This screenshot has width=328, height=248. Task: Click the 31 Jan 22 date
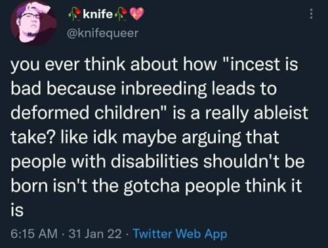95,234
